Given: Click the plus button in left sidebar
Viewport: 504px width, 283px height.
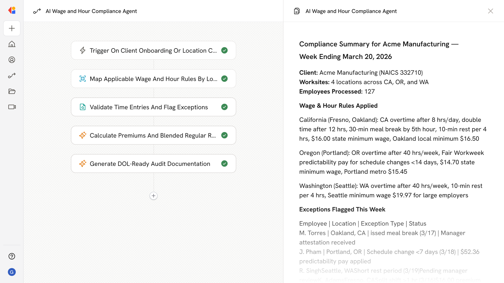Looking at the screenshot, I should coord(12,28).
